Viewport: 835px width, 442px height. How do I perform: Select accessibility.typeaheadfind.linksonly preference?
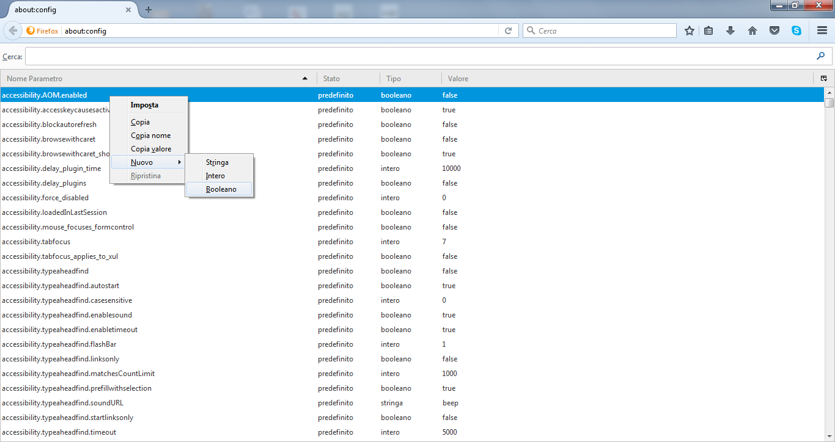(412, 359)
